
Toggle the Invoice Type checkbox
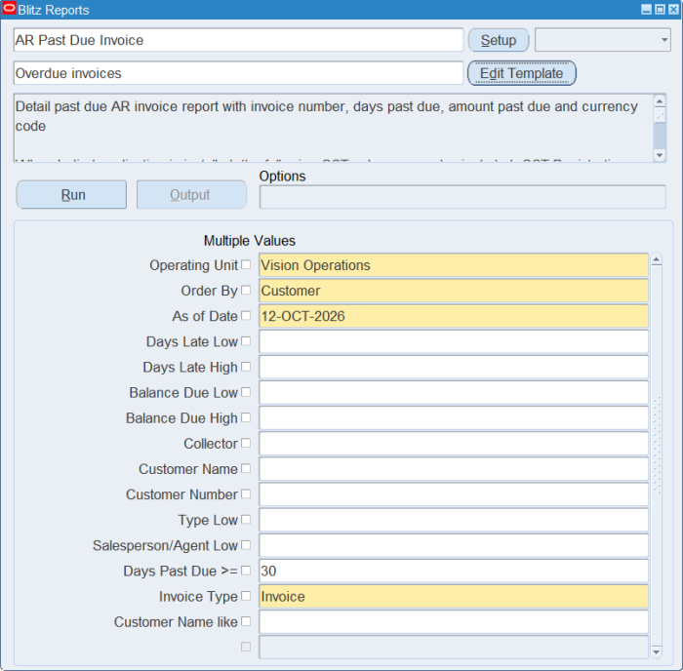tap(246, 596)
